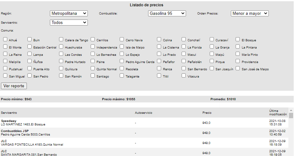Toggle the Providencia checkbox
295x156 pixels.
(238, 61)
